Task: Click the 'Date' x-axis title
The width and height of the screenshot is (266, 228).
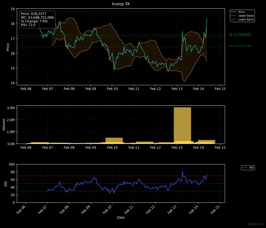Action: pyautogui.click(x=121, y=217)
